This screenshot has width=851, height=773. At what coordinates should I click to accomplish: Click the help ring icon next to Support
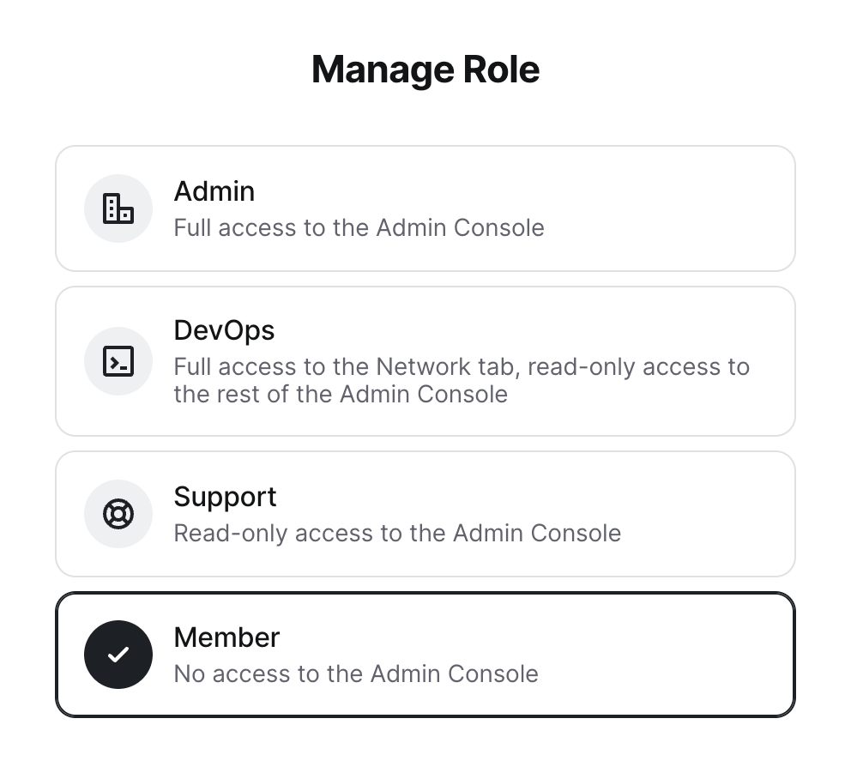(x=118, y=514)
